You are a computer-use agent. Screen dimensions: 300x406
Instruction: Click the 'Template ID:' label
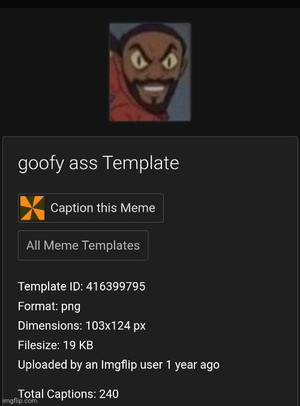50,287
